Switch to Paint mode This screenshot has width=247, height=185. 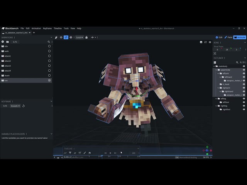click(228, 37)
